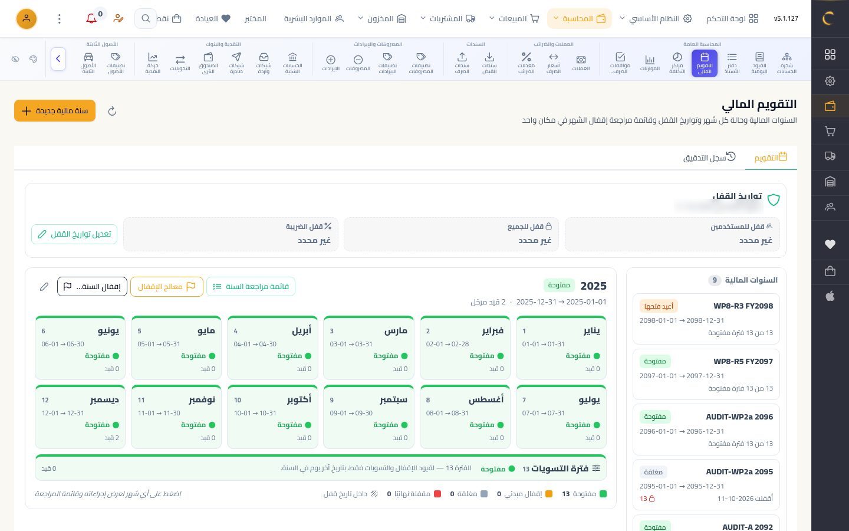849x531 pixels.
Task: Open journal entries (القيود اليومية) from ribbon
Action: pos(759,63)
